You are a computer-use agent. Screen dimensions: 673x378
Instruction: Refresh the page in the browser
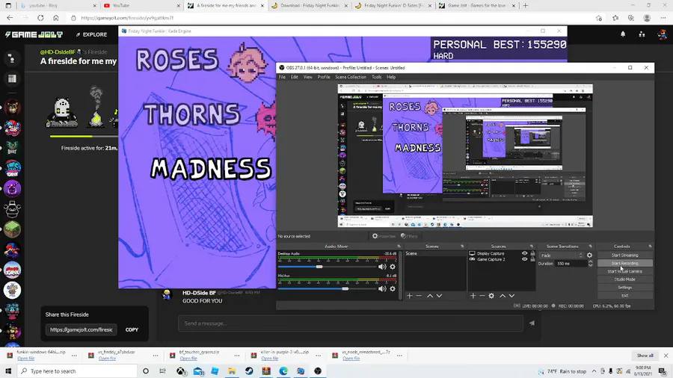pos(40,18)
